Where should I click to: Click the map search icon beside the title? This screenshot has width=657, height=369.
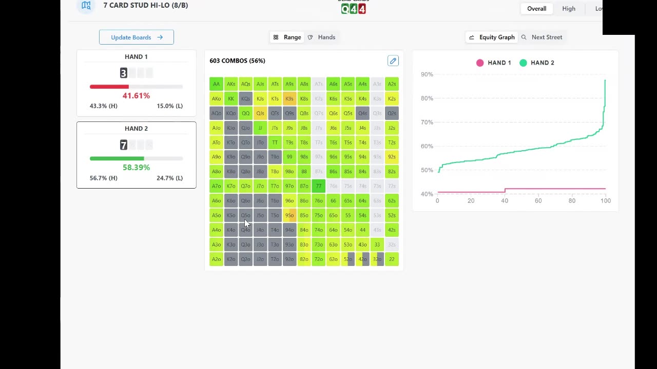click(x=86, y=6)
